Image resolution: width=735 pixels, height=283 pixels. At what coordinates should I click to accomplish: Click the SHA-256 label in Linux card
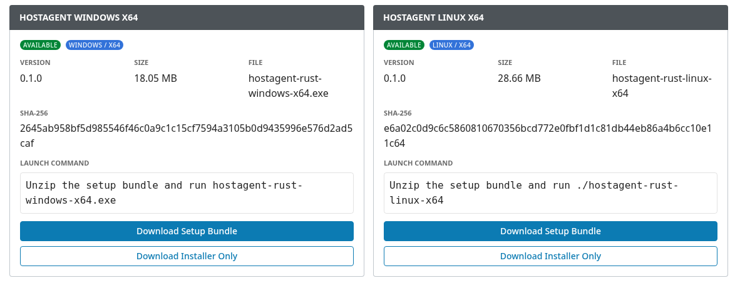pyautogui.click(x=398, y=113)
